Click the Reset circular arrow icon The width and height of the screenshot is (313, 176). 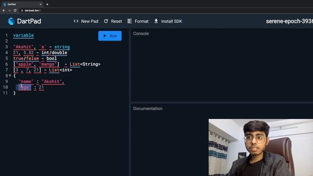pyautogui.click(x=106, y=21)
